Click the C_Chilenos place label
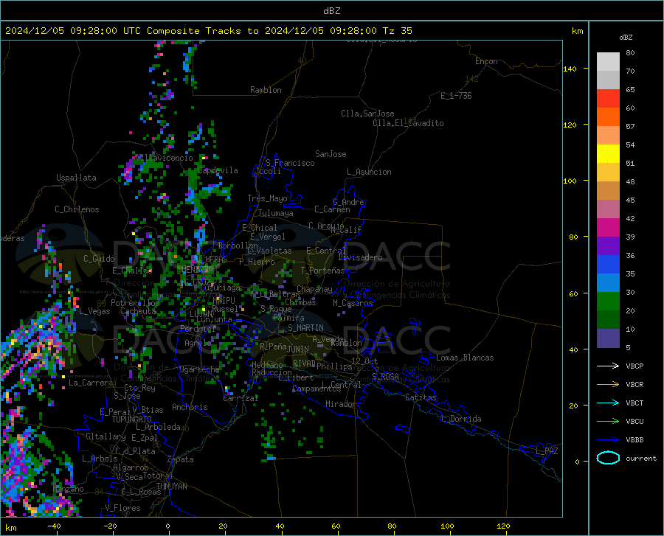The height and width of the screenshot is (536, 664). click(77, 209)
